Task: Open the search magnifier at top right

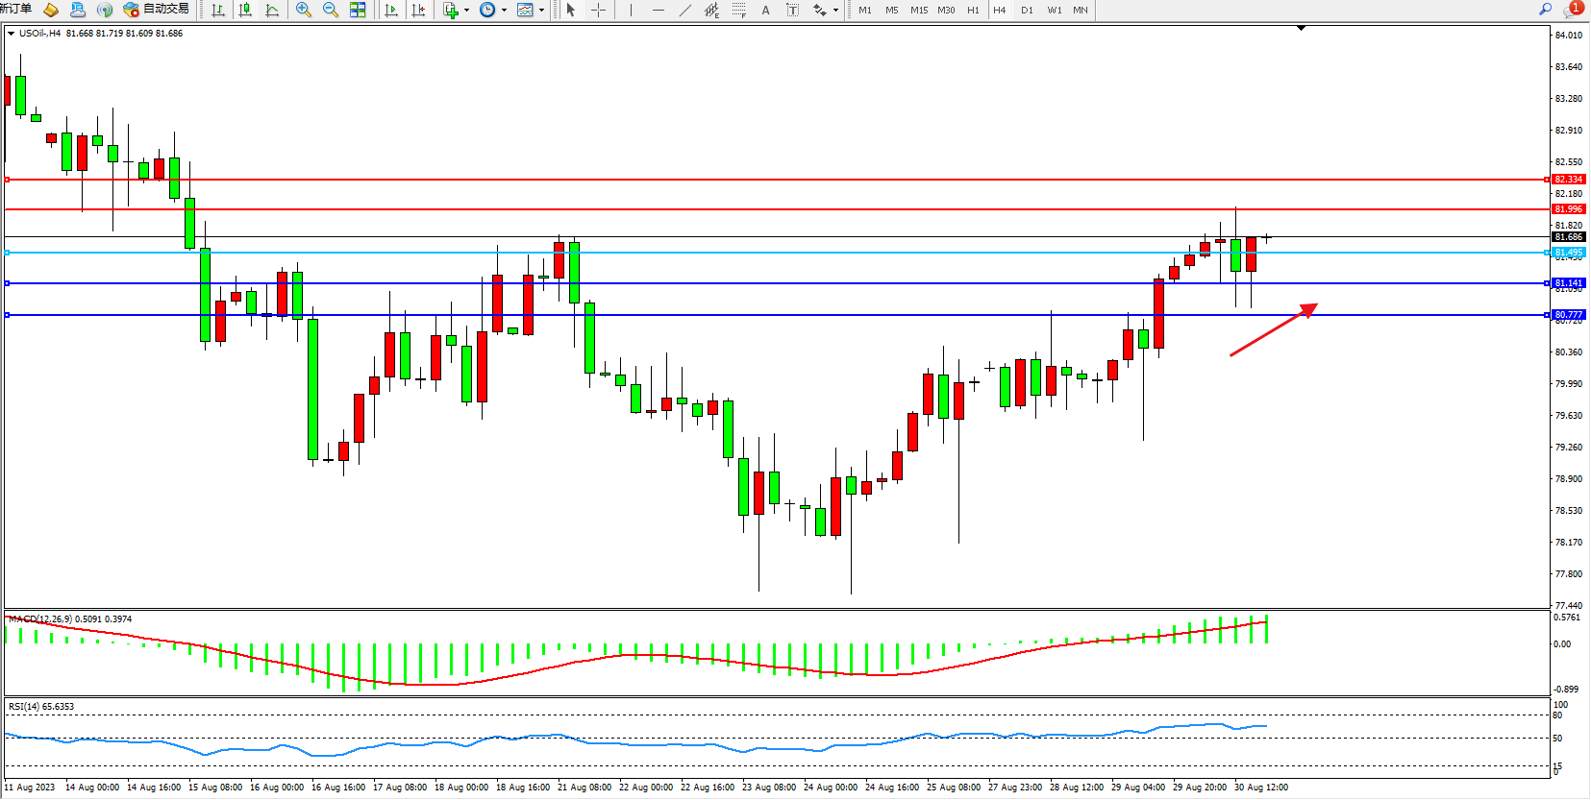Action: (x=1545, y=10)
